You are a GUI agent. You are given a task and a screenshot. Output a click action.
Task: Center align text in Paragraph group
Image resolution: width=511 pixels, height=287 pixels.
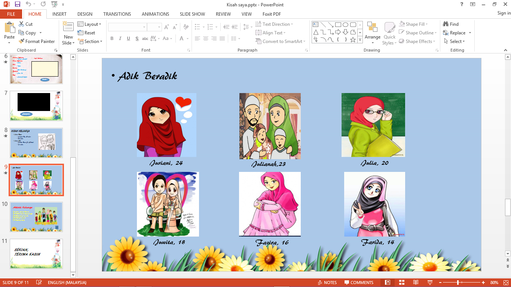coord(205,38)
